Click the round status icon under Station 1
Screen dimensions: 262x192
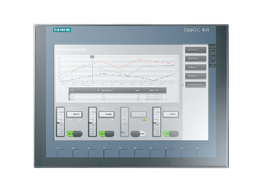[x=80, y=120]
